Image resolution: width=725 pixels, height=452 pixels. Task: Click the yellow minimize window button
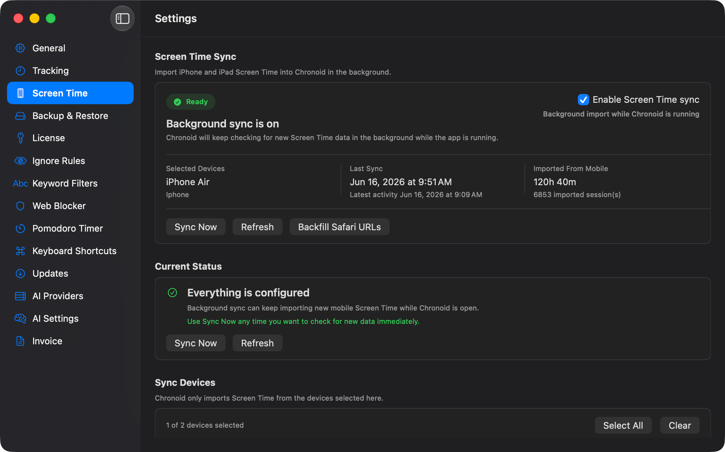34,18
